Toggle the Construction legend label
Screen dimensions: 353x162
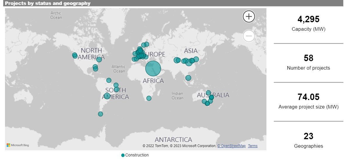[x=137, y=155]
